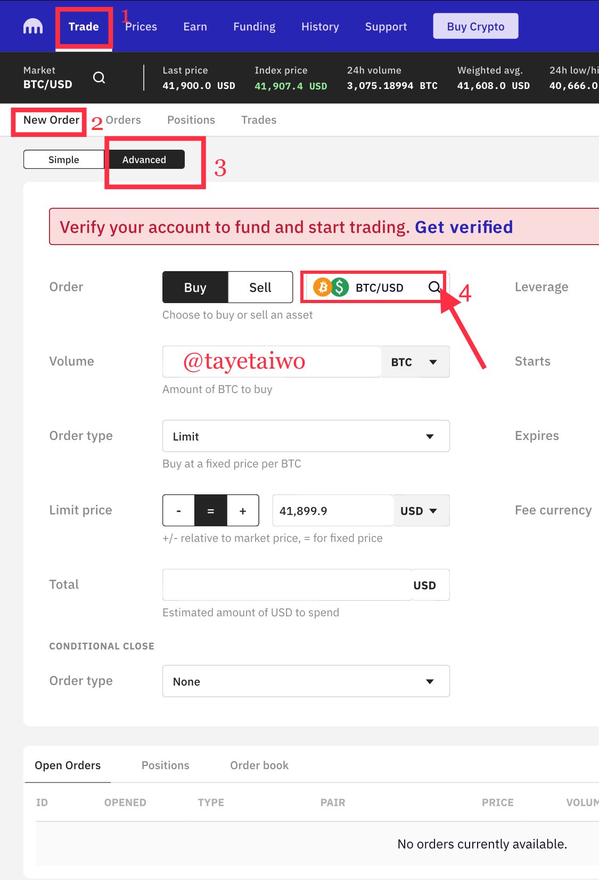Show the Order book tab
This screenshot has height=880, width=599.
tap(259, 765)
